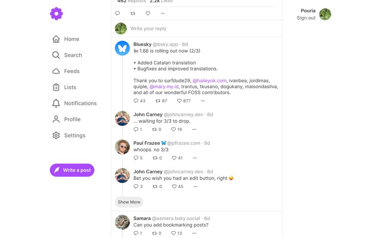Image resolution: width=381 pixels, height=238 pixels.
Task: Open Settings using the gear icon
Action: click(x=56, y=135)
